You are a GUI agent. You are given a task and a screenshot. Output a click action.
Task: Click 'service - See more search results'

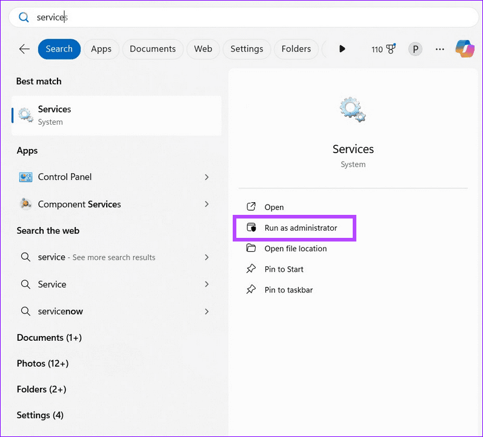click(96, 257)
